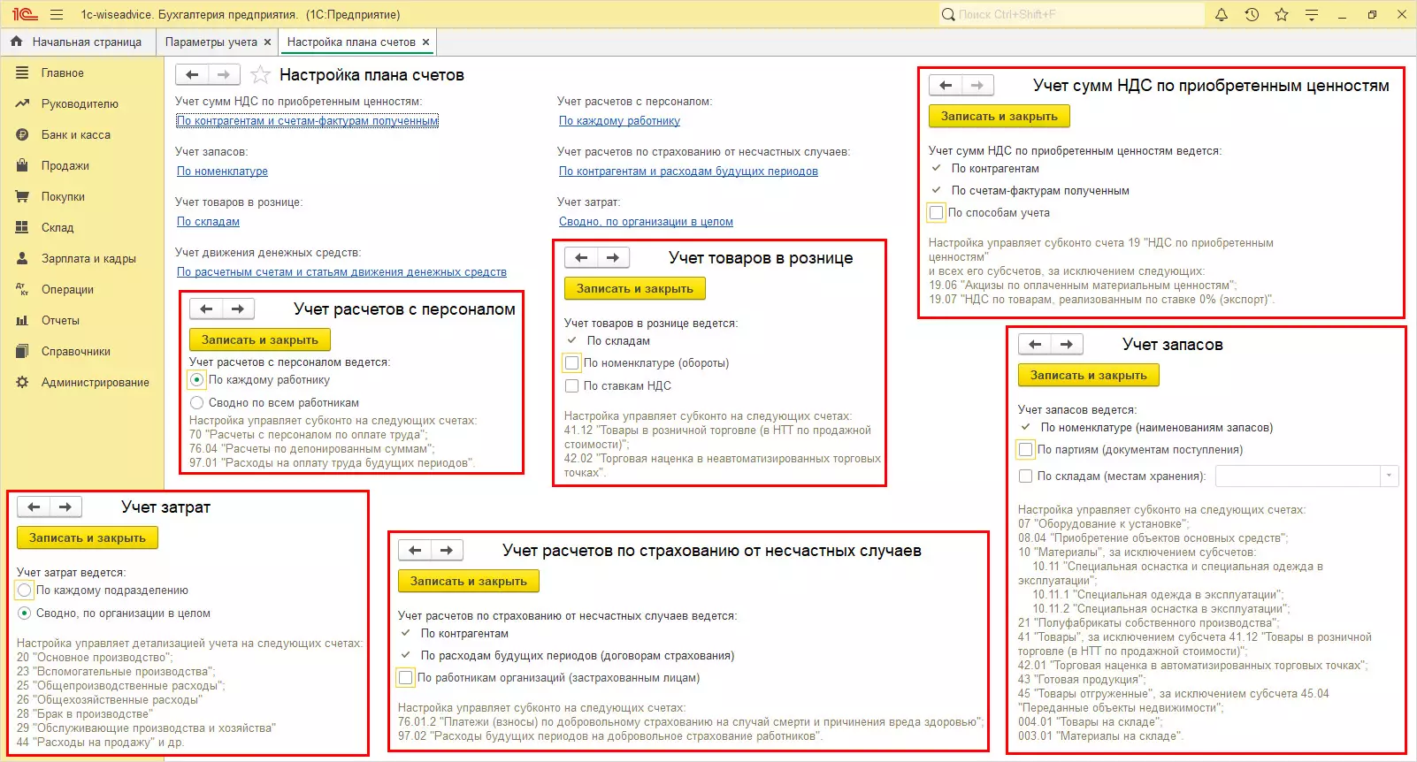1417x762 pixels.
Task: Click forward arrow in Учет затрат panel
Action: coord(65,507)
